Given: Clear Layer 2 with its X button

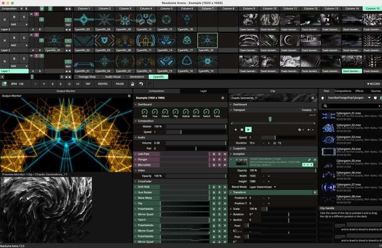Looking at the screenshot, I should [x=4, y=40].
